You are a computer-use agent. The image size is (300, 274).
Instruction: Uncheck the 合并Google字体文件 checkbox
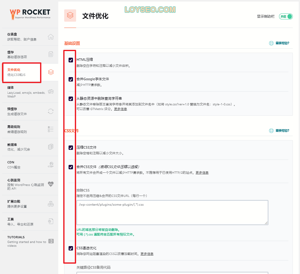(x=71, y=79)
